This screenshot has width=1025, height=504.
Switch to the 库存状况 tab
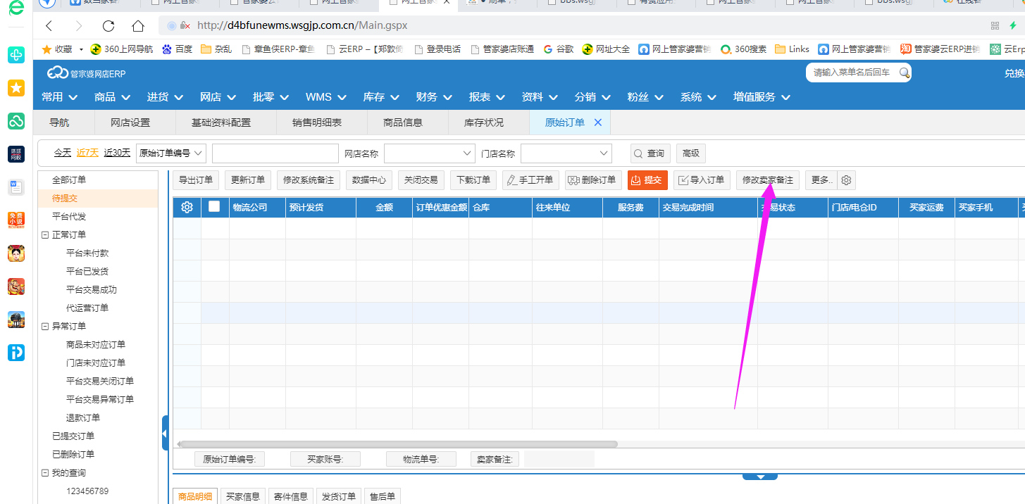coord(483,122)
